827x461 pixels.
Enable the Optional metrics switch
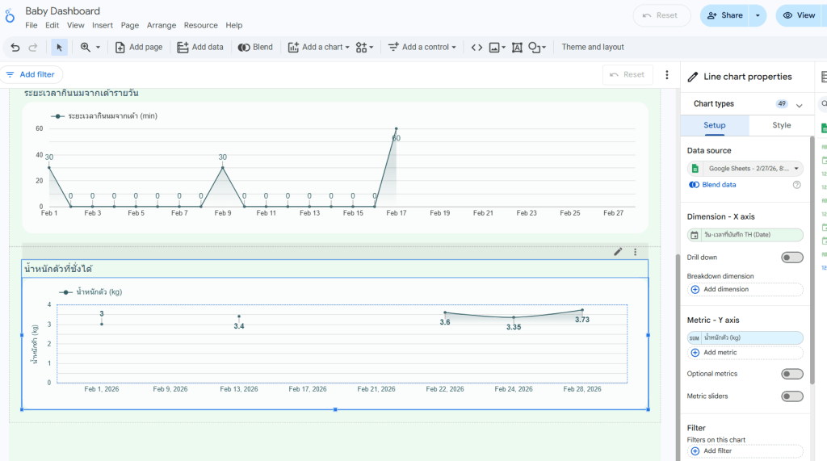[791, 374]
